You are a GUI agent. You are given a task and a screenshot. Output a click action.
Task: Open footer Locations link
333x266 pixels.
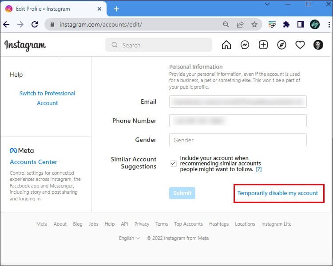point(245,224)
